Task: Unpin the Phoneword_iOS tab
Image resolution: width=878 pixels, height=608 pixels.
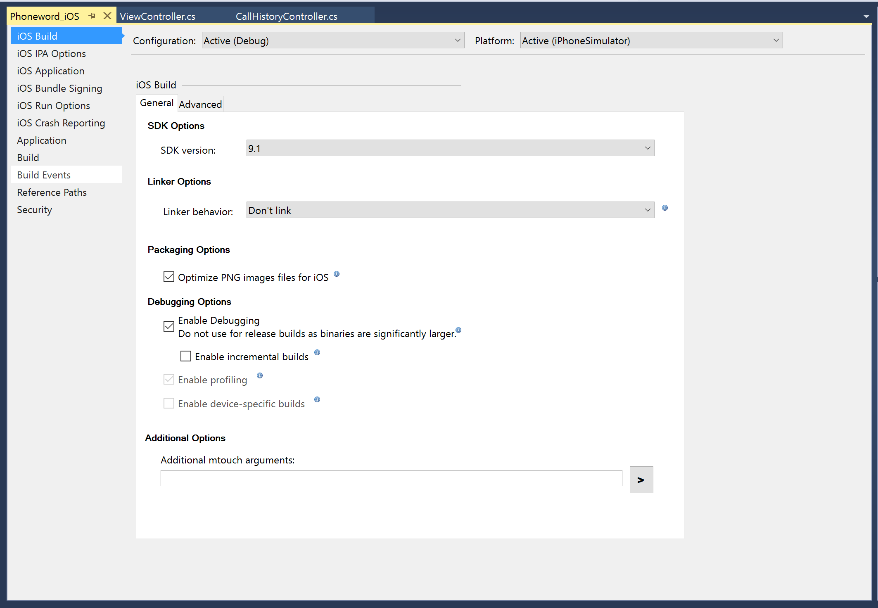Action: click(x=92, y=16)
